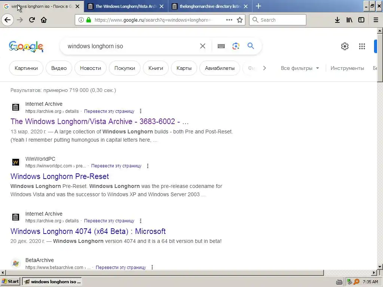Open the Google apps grid
The height and width of the screenshot is (287, 383).
coord(362,46)
